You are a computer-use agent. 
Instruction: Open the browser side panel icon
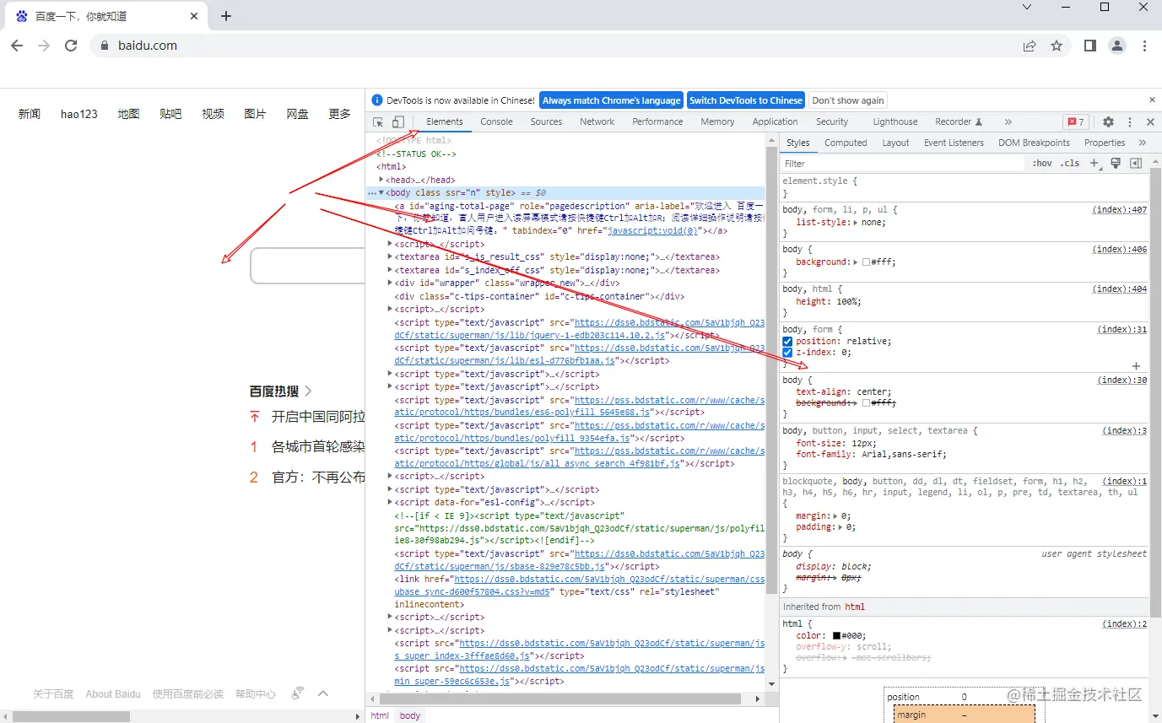coord(1090,46)
